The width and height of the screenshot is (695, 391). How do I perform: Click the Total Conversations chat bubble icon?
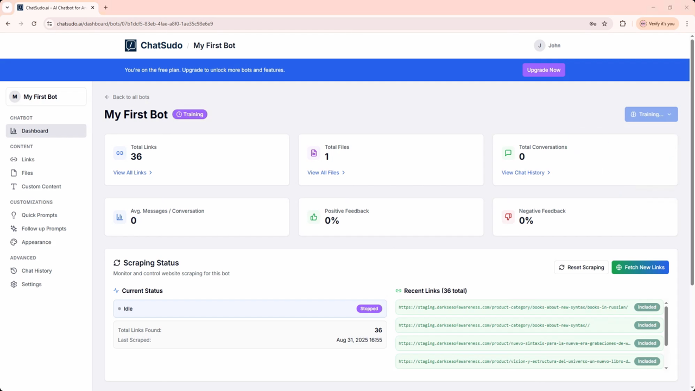[x=508, y=153]
